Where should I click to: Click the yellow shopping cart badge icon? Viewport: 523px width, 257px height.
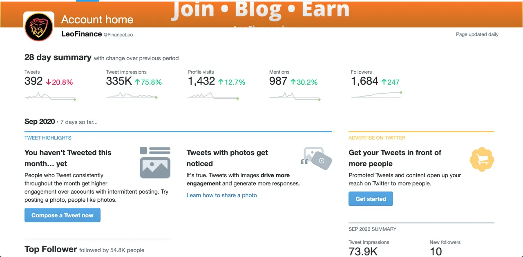pyautogui.click(x=482, y=159)
